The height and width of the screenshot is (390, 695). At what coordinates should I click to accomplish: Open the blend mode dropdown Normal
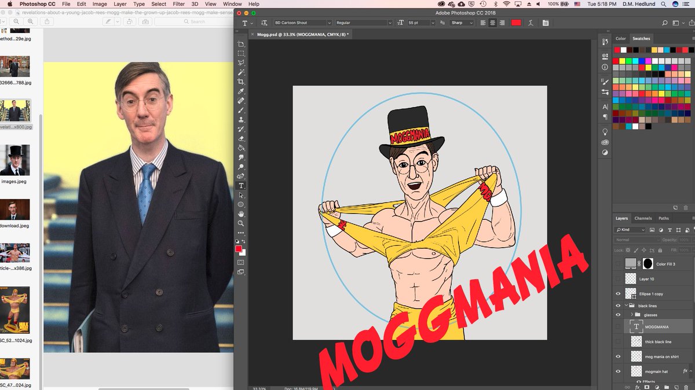tap(637, 240)
